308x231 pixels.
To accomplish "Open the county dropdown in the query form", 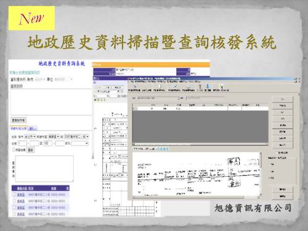I will point(30,137).
